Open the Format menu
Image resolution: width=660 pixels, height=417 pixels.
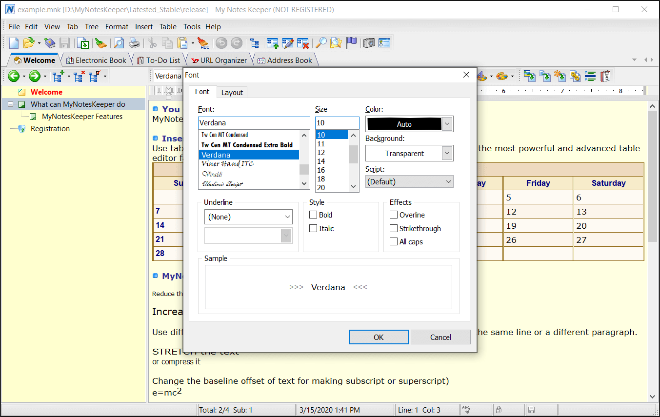click(x=117, y=27)
